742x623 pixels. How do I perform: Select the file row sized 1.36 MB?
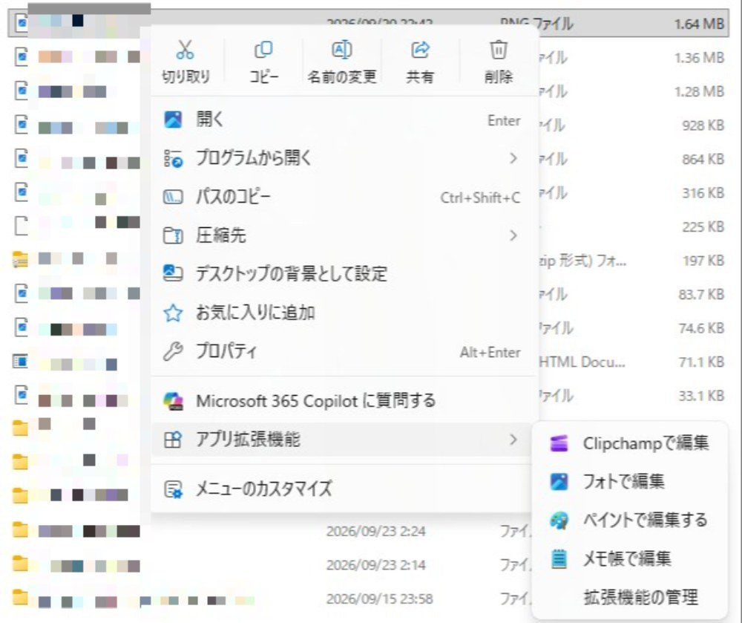tap(368, 57)
